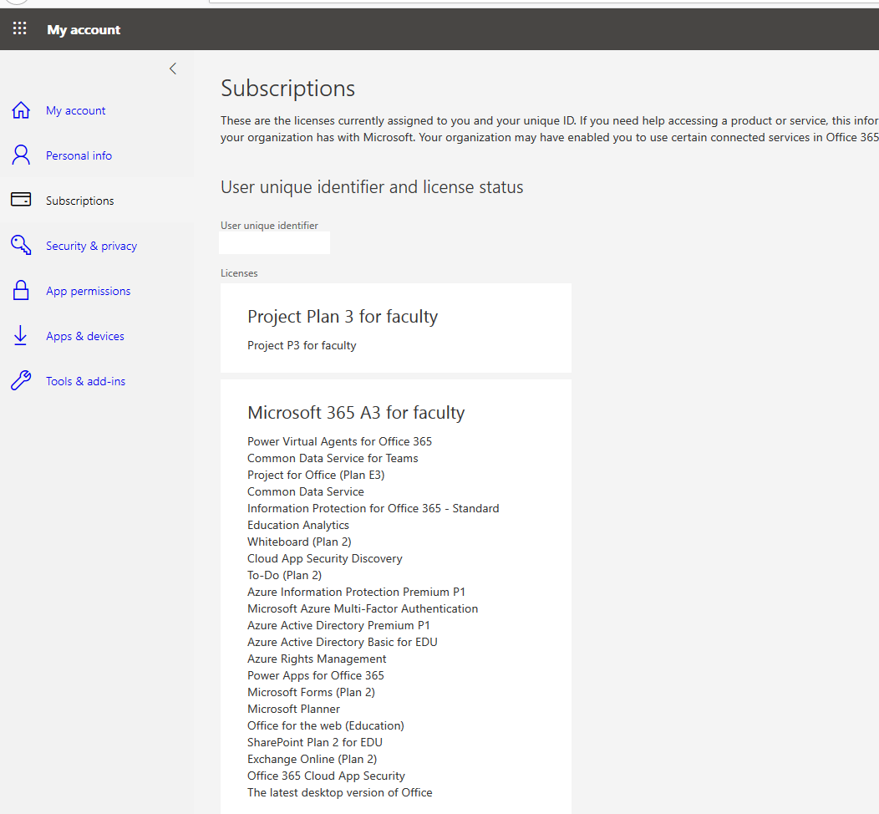The image size is (879, 814).
Task: Open the app launcher waffle icon
Action: pyautogui.click(x=19, y=28)
